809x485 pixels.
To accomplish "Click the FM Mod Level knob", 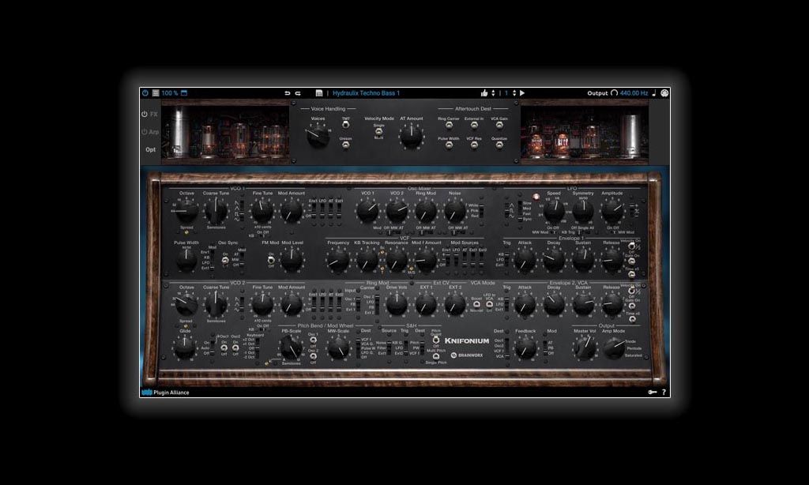I will coord(292,260).
